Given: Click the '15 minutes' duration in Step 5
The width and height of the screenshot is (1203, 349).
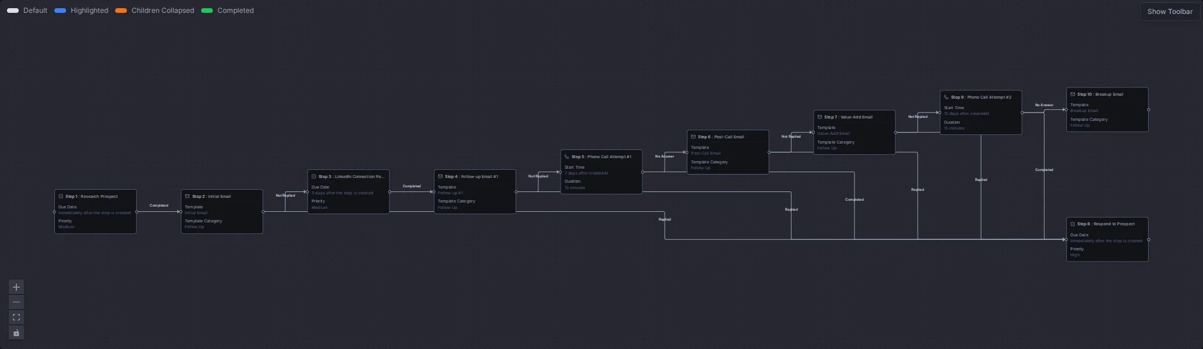Looking at the screenshot, I should [575, 188].
